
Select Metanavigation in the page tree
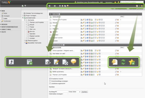[x=33, y=41]
